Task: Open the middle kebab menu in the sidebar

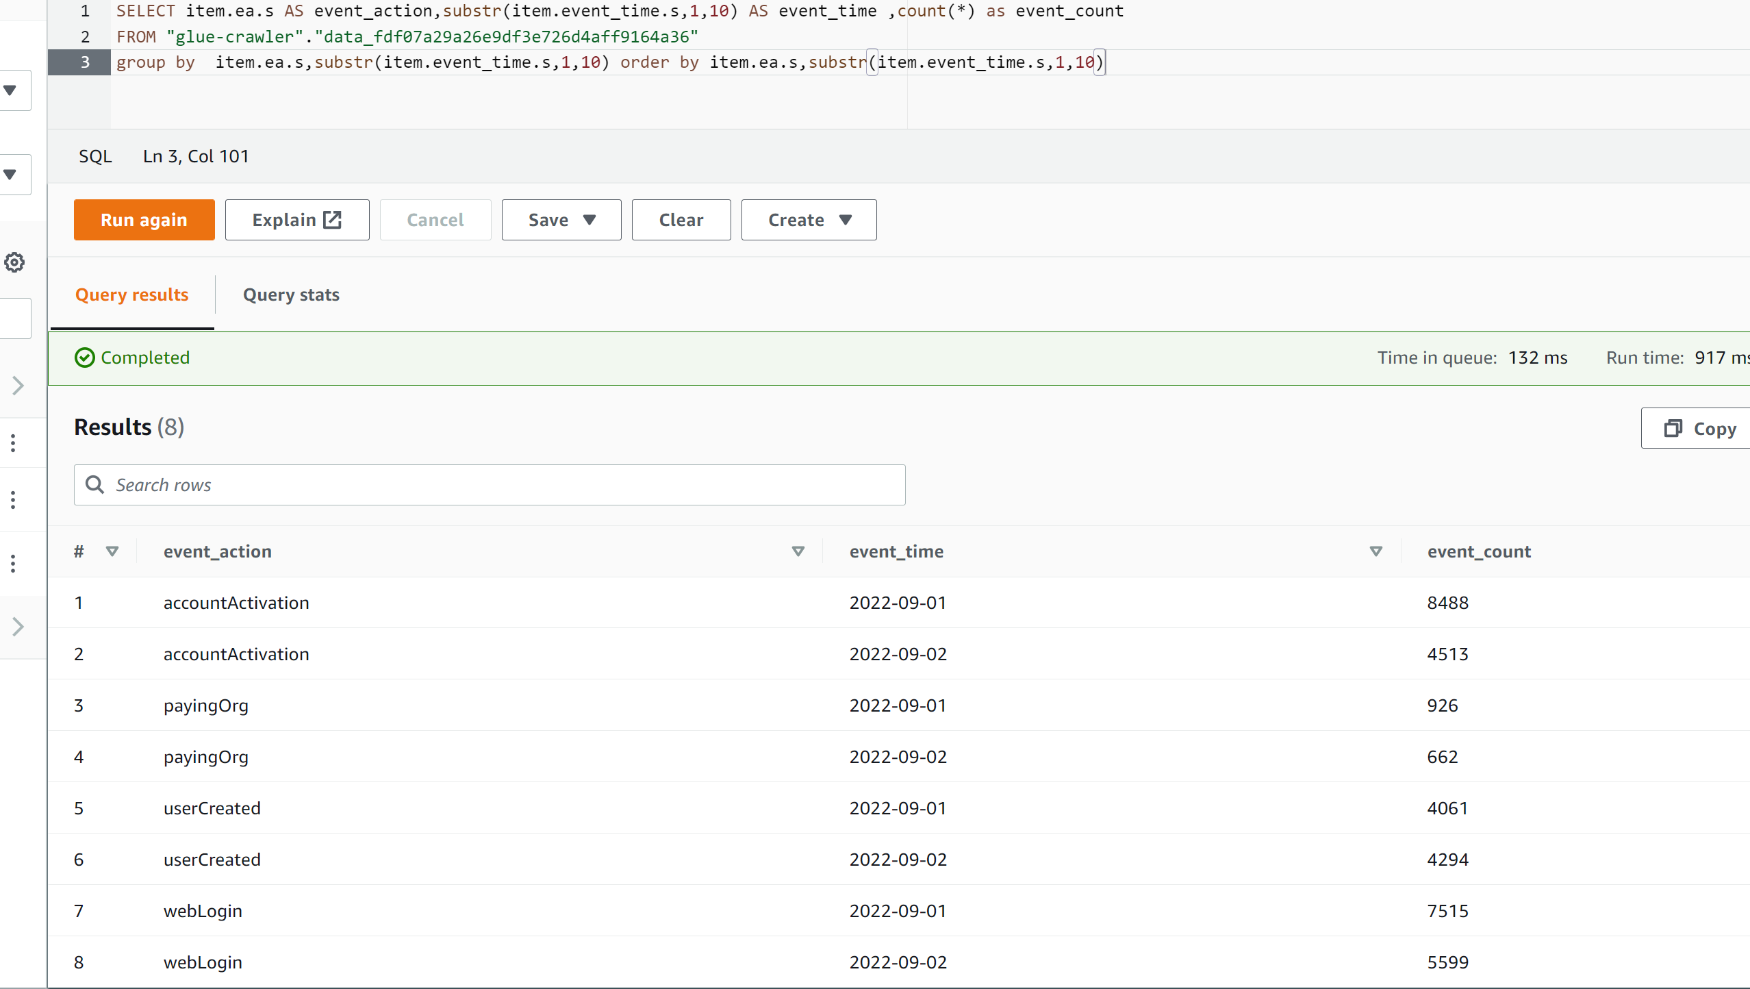Action: tap(12, 499)
